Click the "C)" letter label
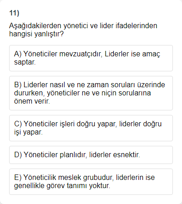The image size is (182, 204). (x=18, y=124)
